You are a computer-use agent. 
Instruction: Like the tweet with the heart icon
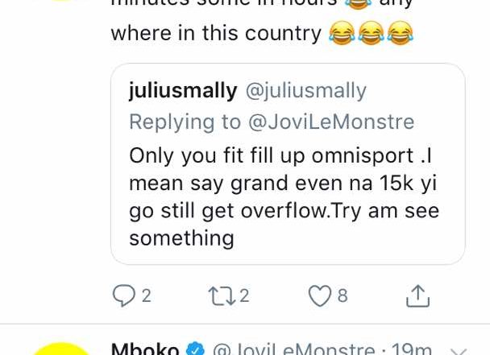point(320,296)
